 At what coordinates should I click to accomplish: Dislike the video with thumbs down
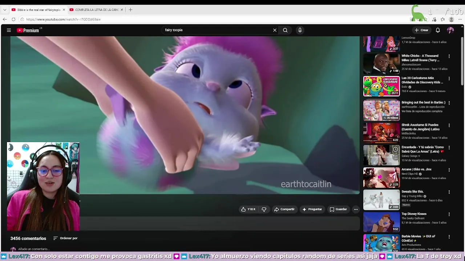coord(264,209)
